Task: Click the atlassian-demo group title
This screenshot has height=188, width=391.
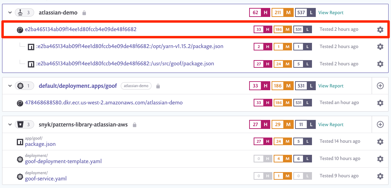Action: (58, 12)
